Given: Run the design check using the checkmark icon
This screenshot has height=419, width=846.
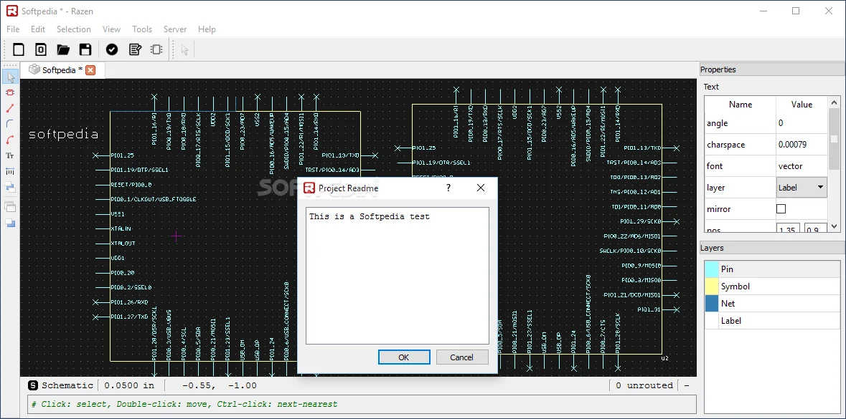Looking at the screenshot, I should (111, 49).
